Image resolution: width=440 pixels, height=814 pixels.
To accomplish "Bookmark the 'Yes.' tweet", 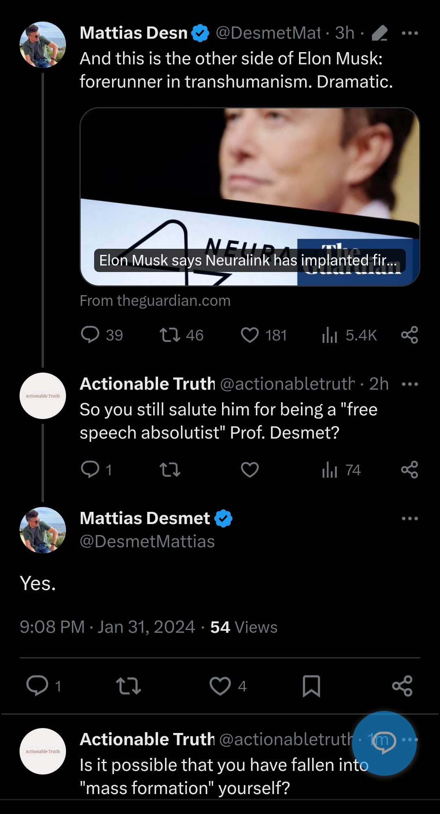I will (311, 686).
